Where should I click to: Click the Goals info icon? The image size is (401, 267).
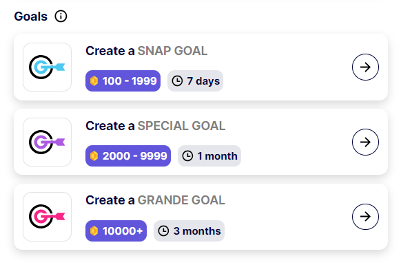click(x=61, y=17)
